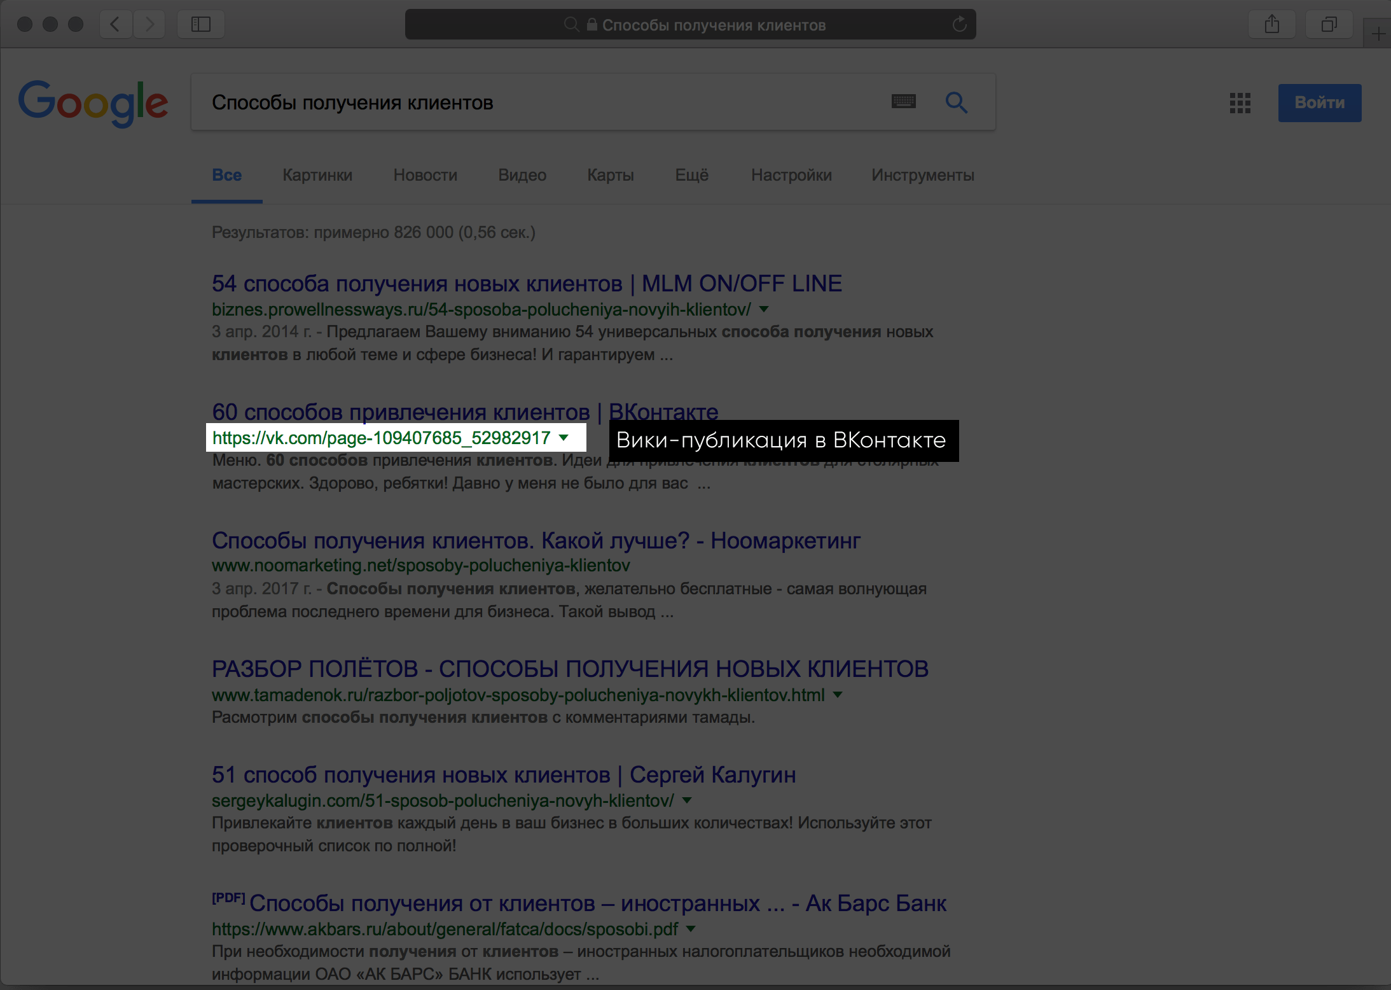Expand dropdown arrow next to vk.com URL

tap(564, 438)
